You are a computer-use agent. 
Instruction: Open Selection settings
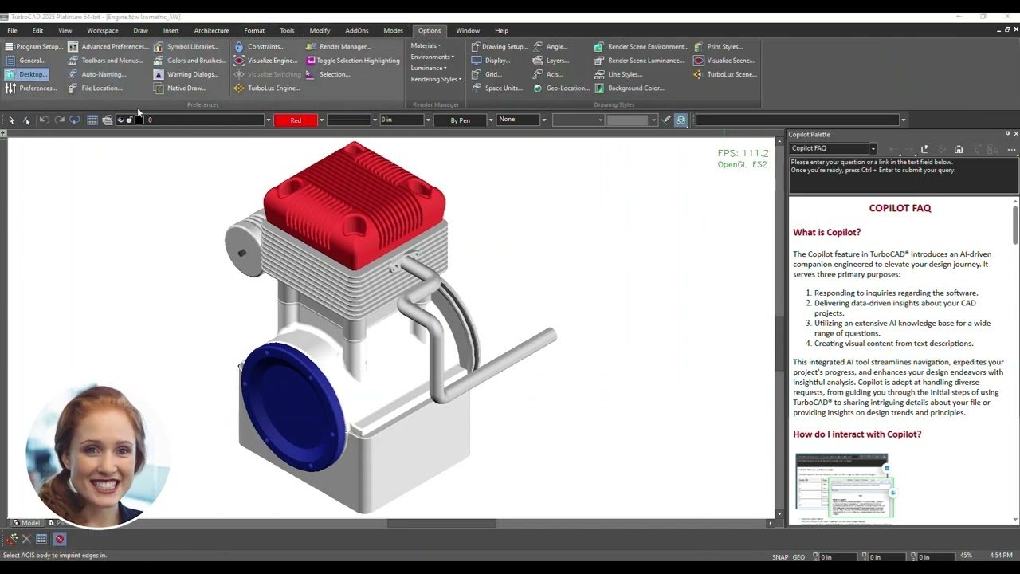tap(328, 74)
